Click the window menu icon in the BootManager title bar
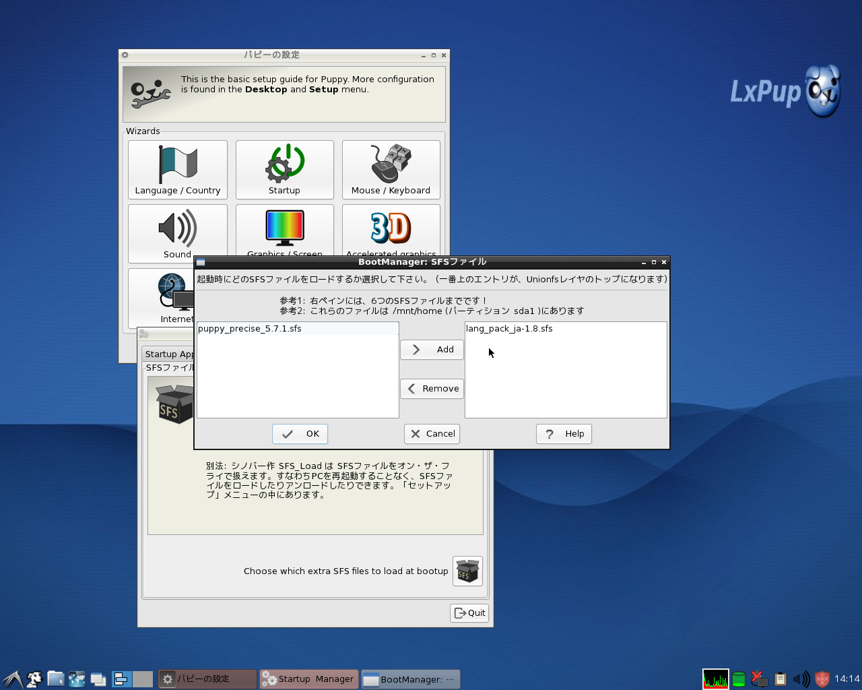 (x=201, y=262)
